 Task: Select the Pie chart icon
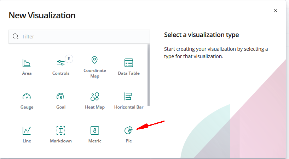(128, 130)
